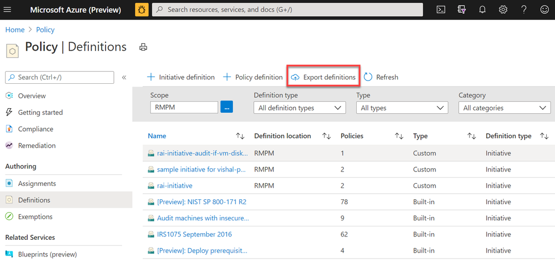Open Exemptions in the sidebar
The height and width of the screenshot is (262, 555).
(x=36, y=216)
